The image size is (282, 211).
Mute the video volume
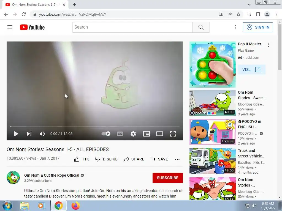(42, 134)
